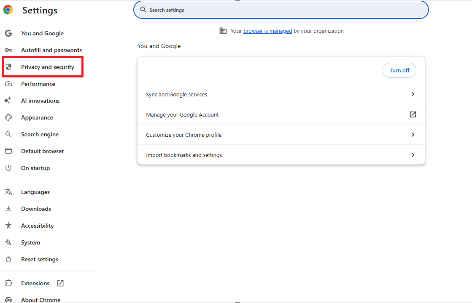The height and width of the screenshot is (303, 472).
Task: Click the puzzle piece icon for Extensions
Action: (x=8, y=283)
